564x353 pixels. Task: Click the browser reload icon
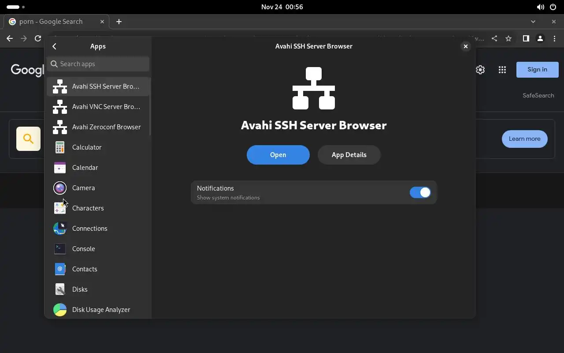[38, 38]
